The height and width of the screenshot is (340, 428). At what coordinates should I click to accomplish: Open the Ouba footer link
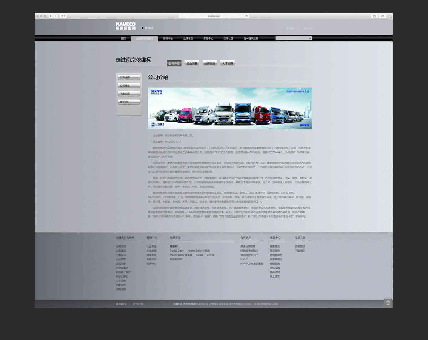point(199,255)
